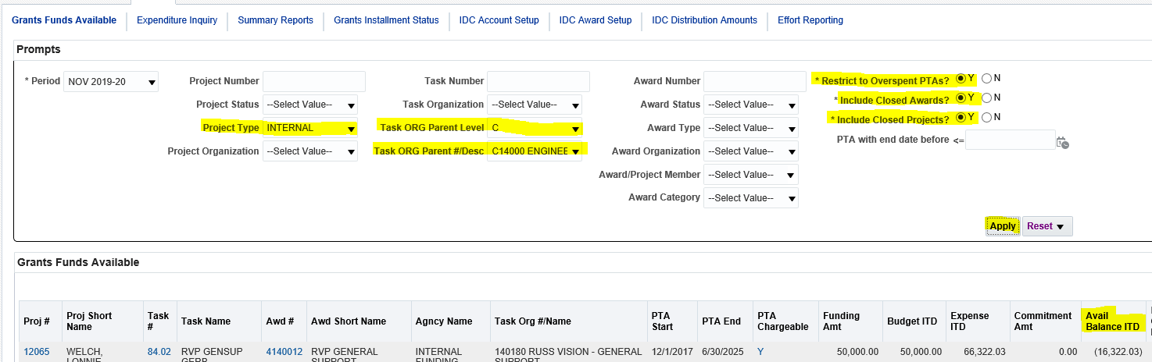
Task: Select N for Include Closed Awards
Action: [986, 98]
